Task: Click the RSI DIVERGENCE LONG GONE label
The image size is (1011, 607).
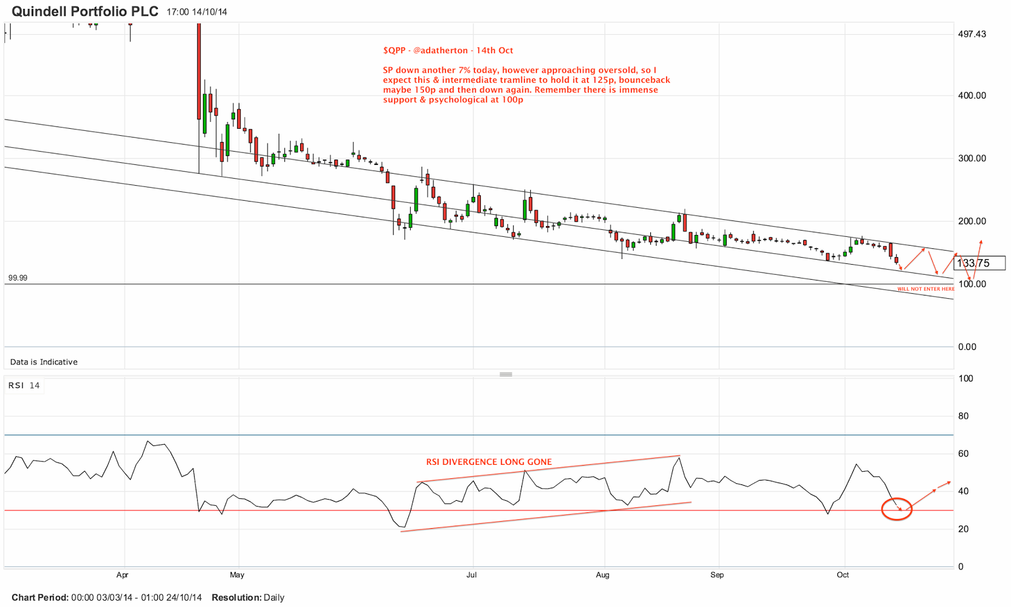Action: 489,462
